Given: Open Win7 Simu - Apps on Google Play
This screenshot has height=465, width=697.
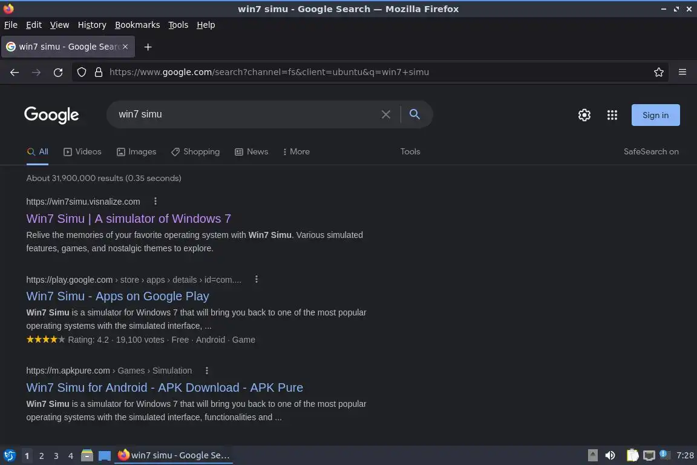Looking at the screenshot, I should (118, 296).
